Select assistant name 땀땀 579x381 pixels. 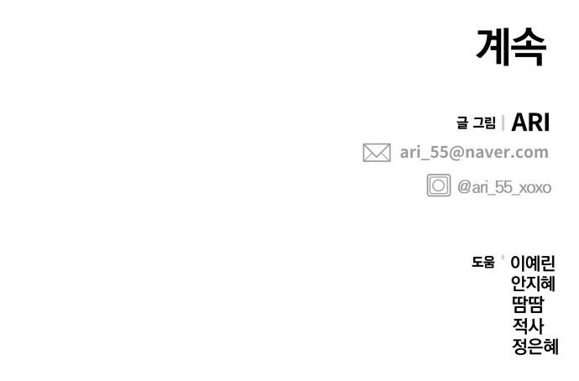[528, 305]
